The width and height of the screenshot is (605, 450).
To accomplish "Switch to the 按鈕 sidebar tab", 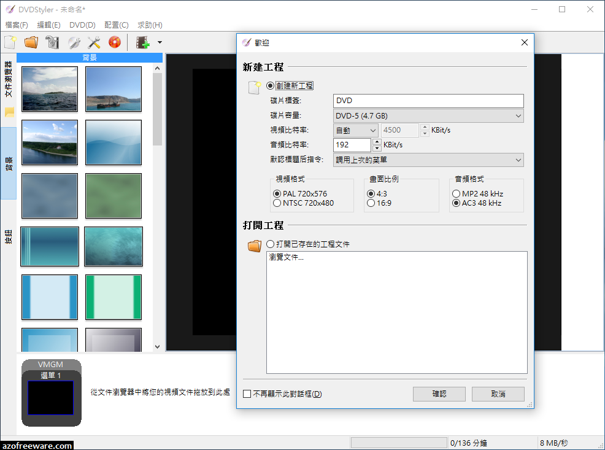I will [x=9, y=226].
